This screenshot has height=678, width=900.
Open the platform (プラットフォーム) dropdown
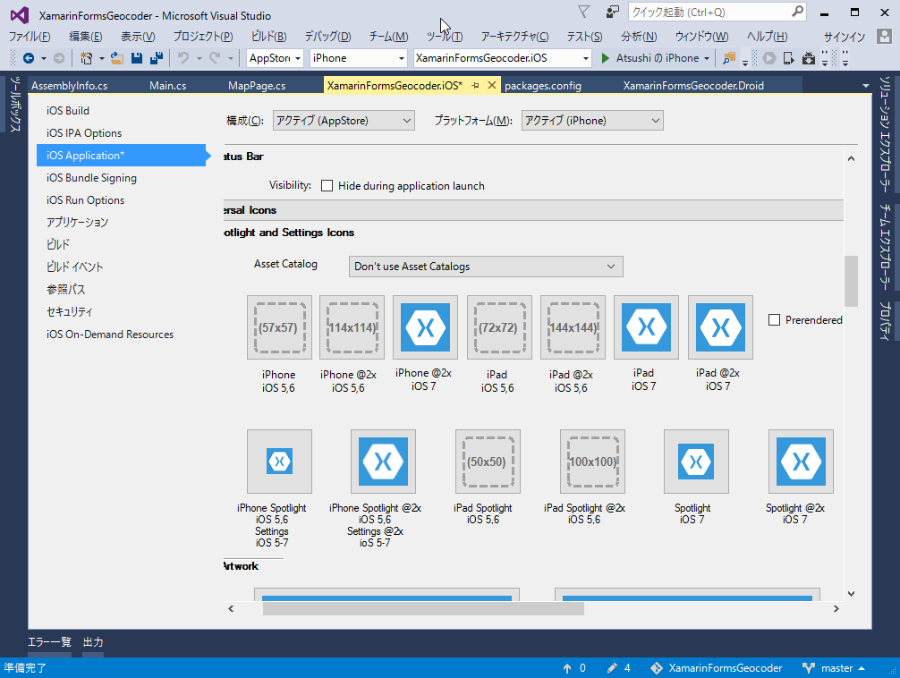coord(591,121)
